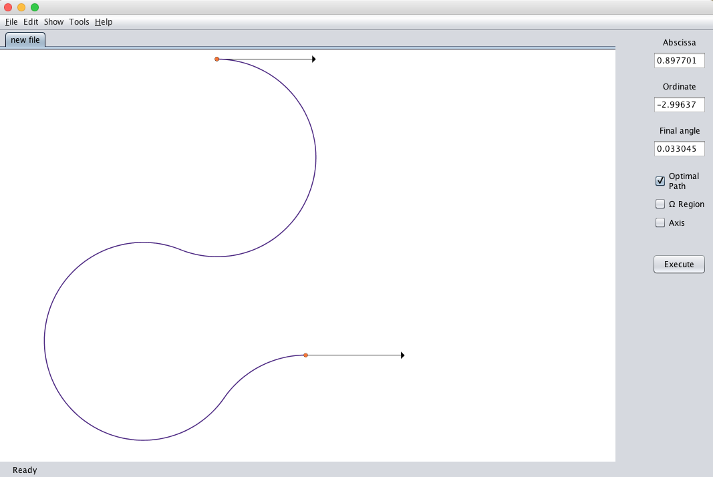Click the Abscissa value field
The image size is (713, 477).
click(x=679, y=61)
